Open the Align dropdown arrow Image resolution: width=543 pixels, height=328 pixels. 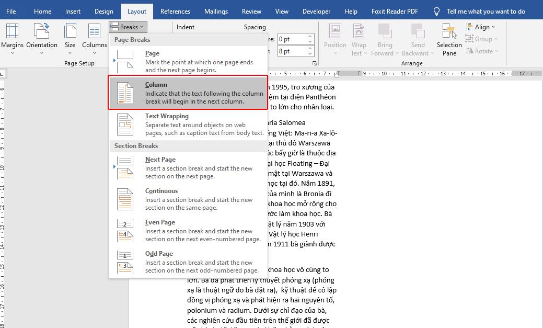tap(493, 27)
